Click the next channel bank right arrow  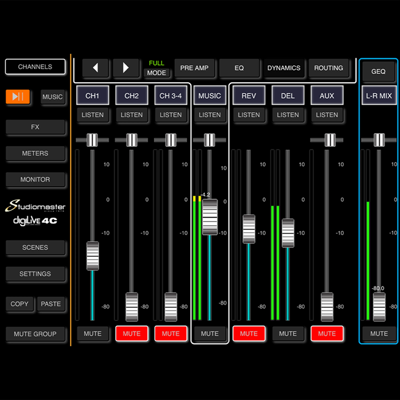pyautogui.click(x=126, y=68)
